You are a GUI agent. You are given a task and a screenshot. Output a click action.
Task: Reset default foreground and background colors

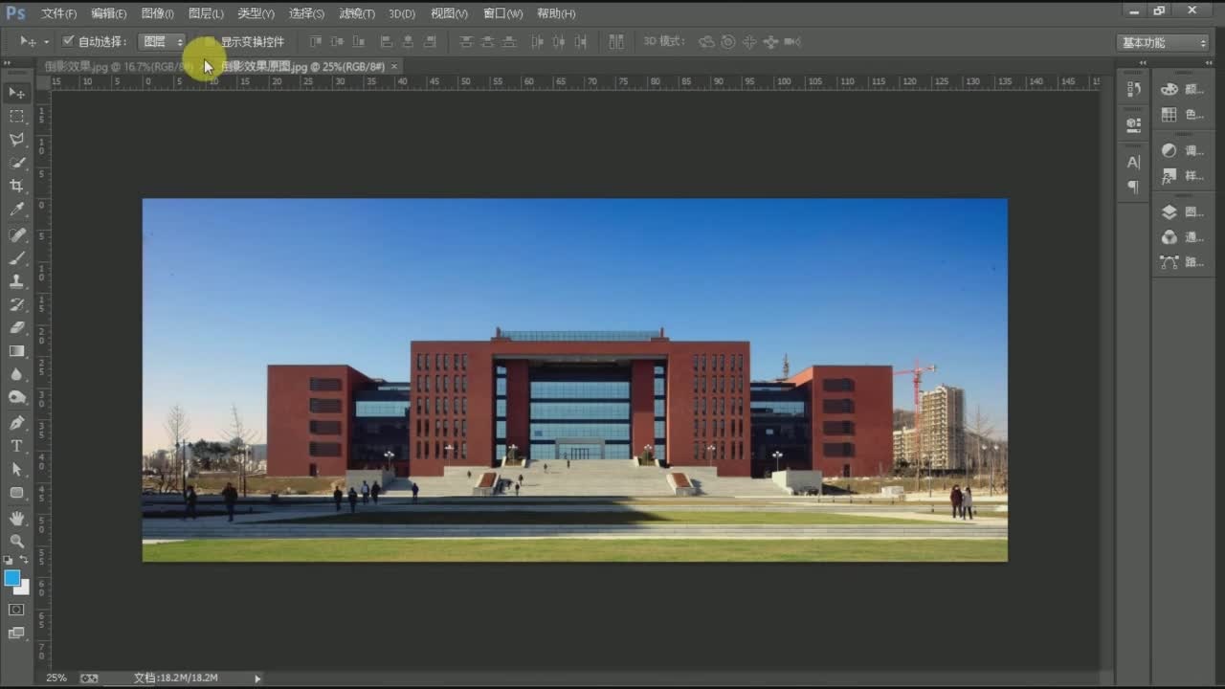coord(9,561)
